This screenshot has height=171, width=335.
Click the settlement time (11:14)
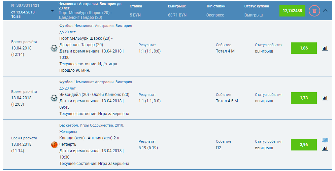click(x=18, y=151)
